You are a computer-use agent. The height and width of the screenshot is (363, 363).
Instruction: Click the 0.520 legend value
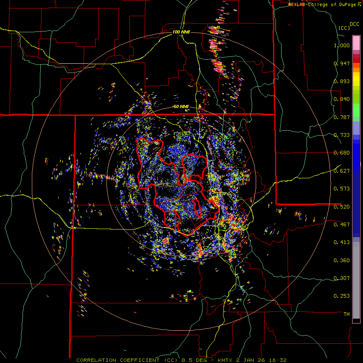coord(342,207)
